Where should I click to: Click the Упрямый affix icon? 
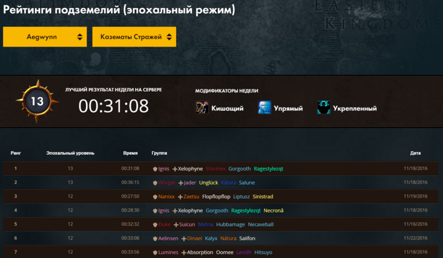pyautogui.click(x=264, y=108)
